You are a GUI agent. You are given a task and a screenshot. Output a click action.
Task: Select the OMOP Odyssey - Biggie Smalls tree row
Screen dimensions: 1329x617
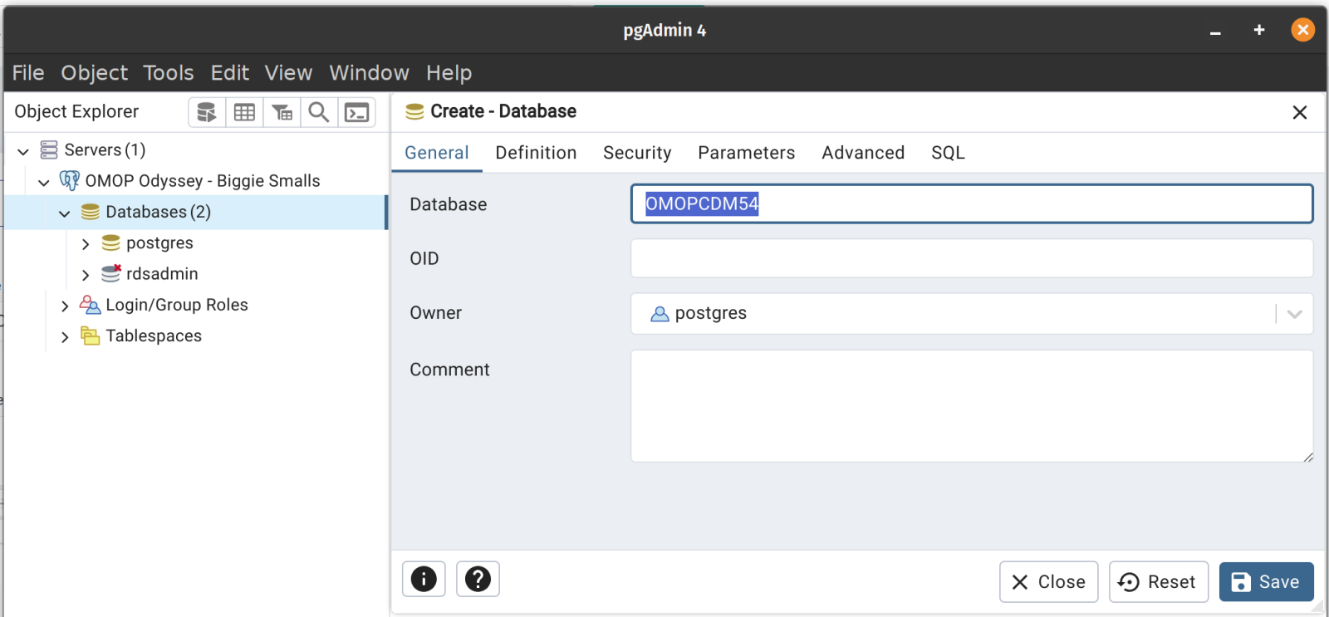[196, 181]
